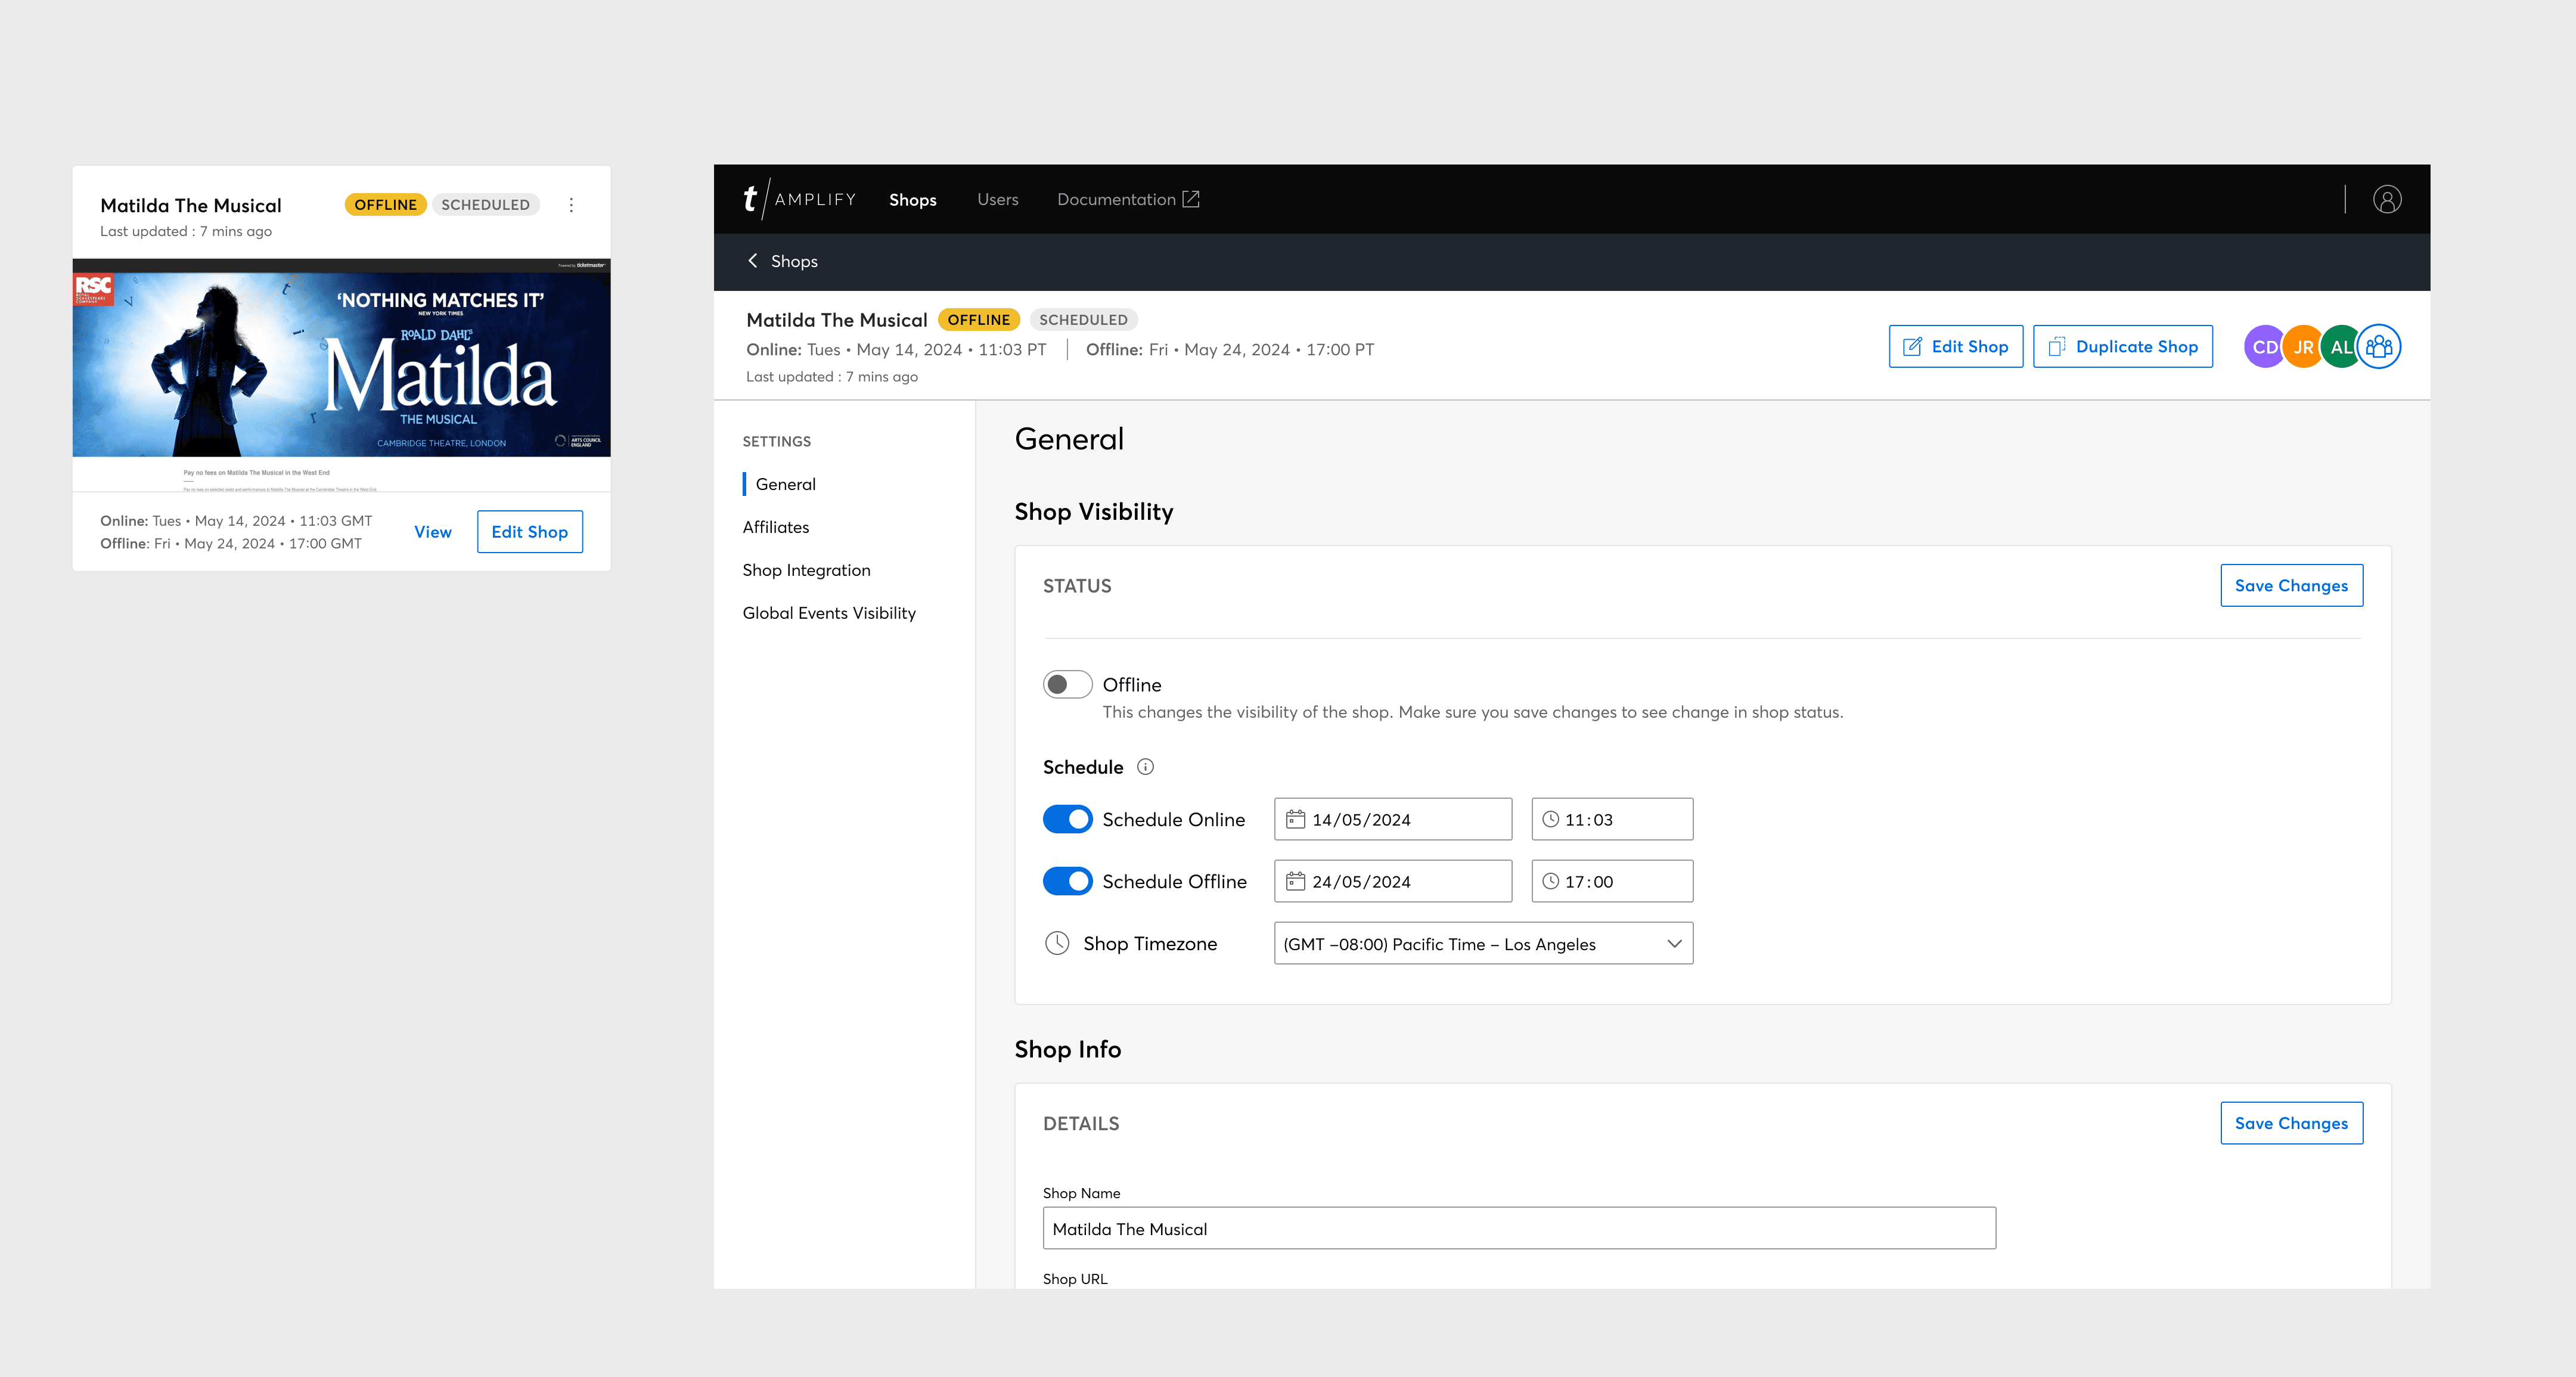Click the clock icon in the Schedule Offline time field
2576x1377 pixels.
(x=1550, y=881)
